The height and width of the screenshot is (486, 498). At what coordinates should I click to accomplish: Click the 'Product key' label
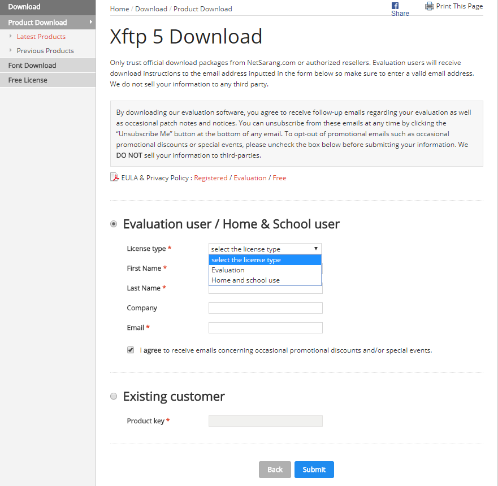click(x=145, y=421)
